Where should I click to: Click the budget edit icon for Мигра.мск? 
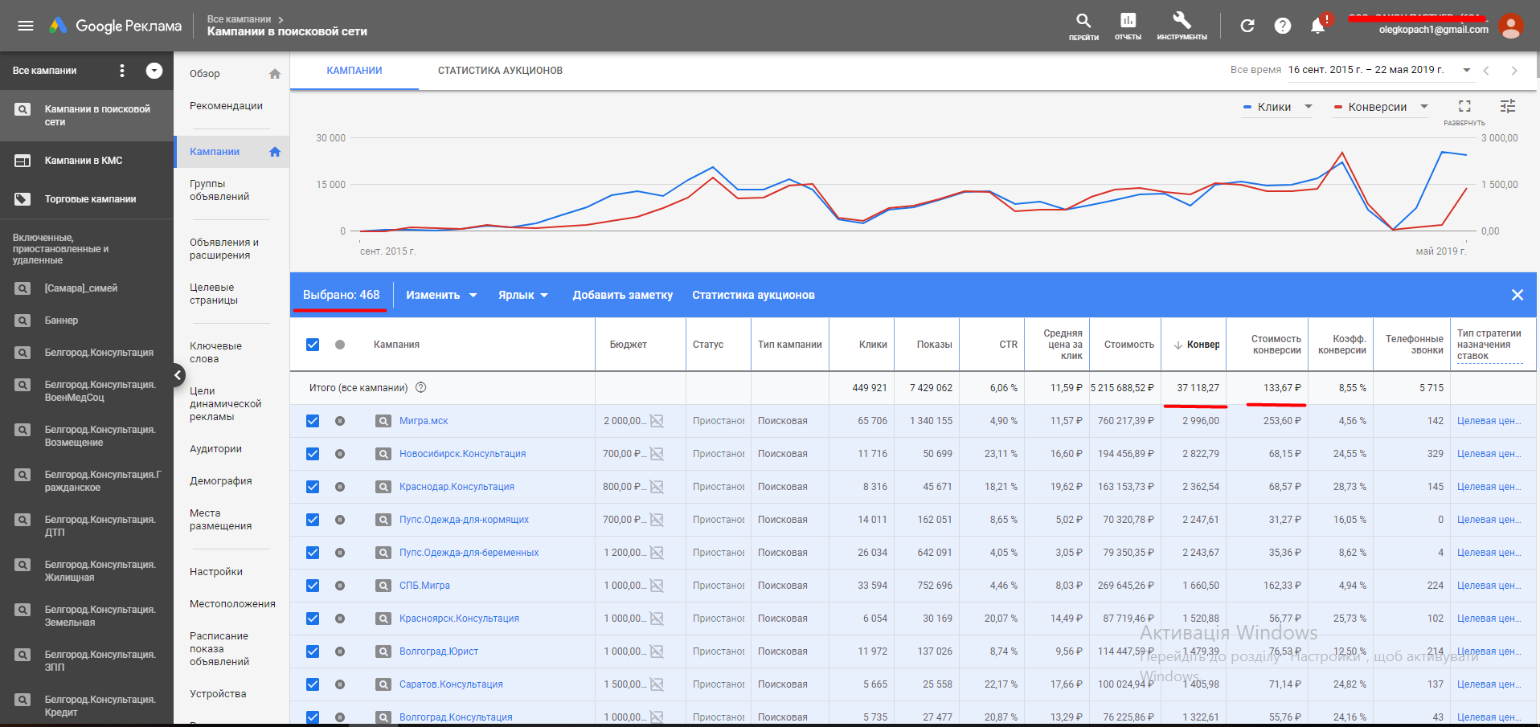pyautogui.click(x=657, y=421)
